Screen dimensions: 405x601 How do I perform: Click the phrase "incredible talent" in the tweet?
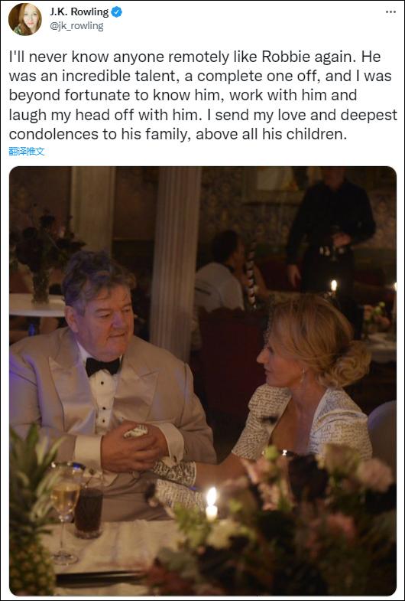click(x=118, y=77)
